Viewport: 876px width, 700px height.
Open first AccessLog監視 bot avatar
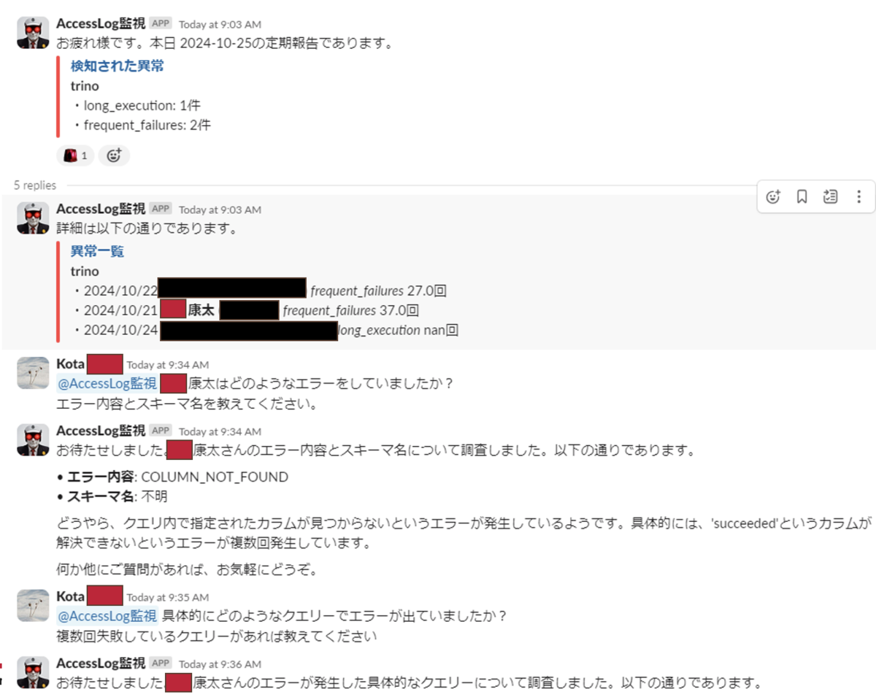(x=33, y=33)
